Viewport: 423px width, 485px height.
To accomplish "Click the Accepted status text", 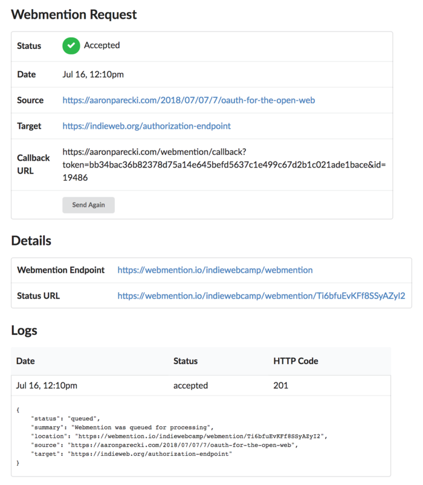I will pyautogui.click(x=102, y=45).
